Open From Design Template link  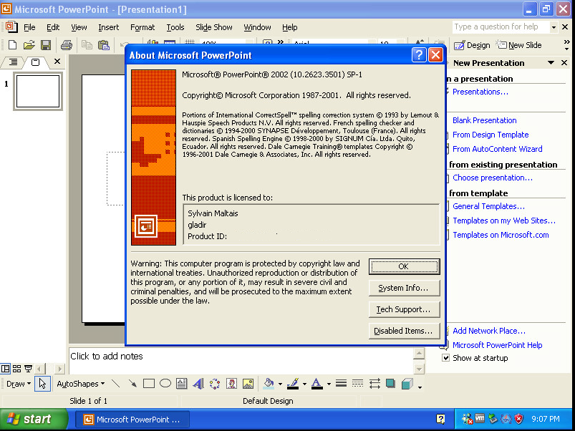click(x=491, y=135)
